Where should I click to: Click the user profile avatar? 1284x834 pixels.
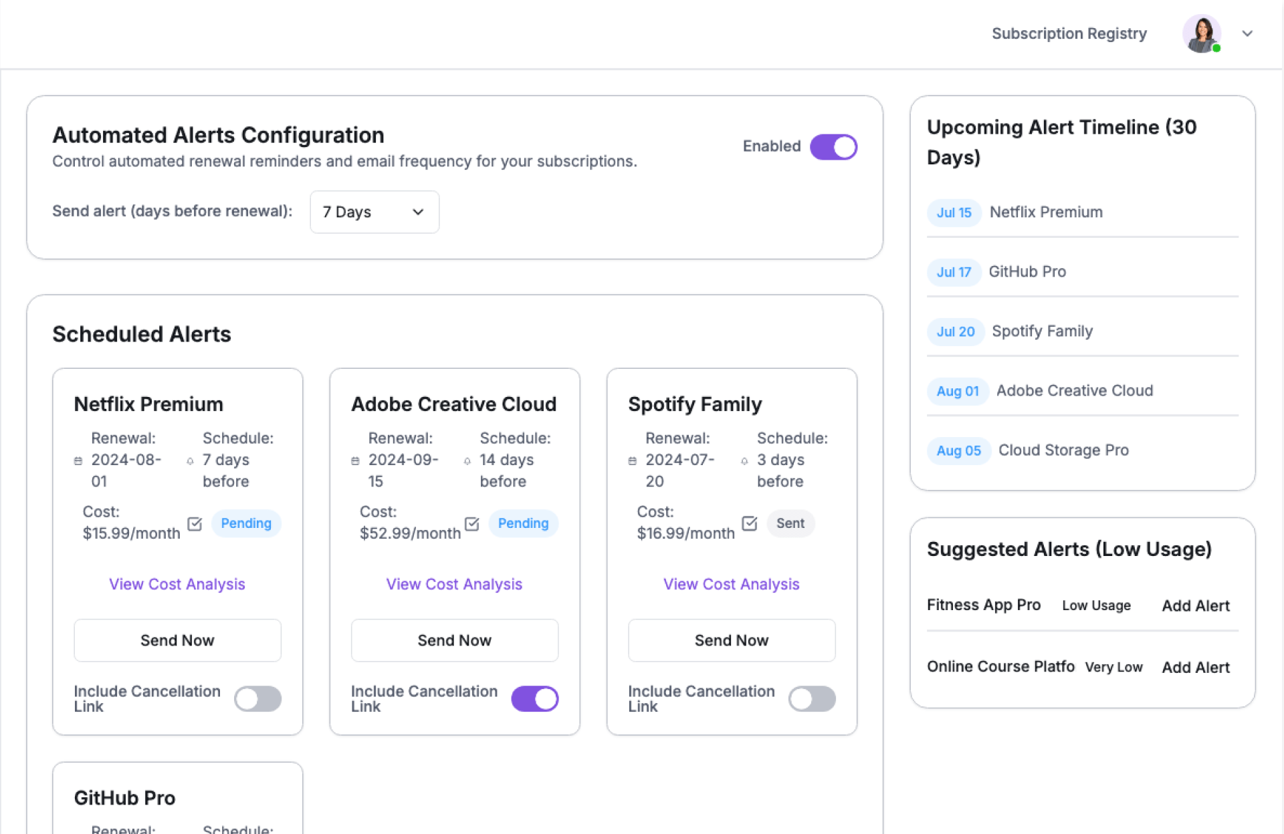[x=1201, y=33]
